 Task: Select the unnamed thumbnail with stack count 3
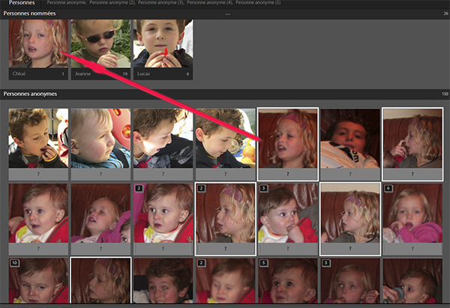click(x=288, y=213)
